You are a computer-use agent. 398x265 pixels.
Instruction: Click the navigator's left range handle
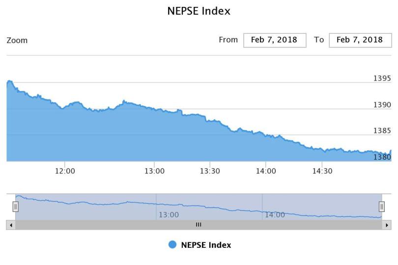[x=15, y=207]
